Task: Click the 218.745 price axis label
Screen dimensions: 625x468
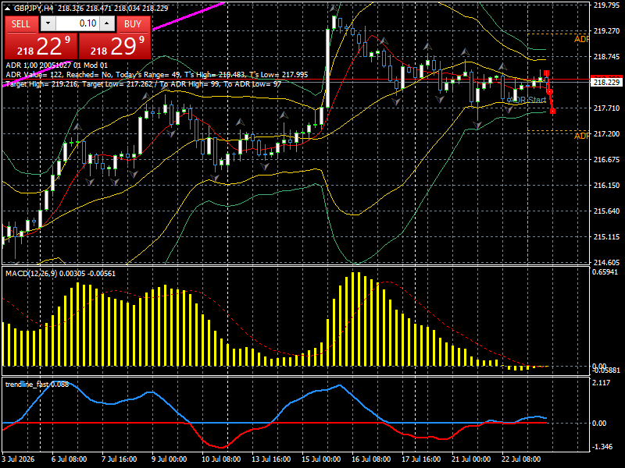Action: click(606, 57)
